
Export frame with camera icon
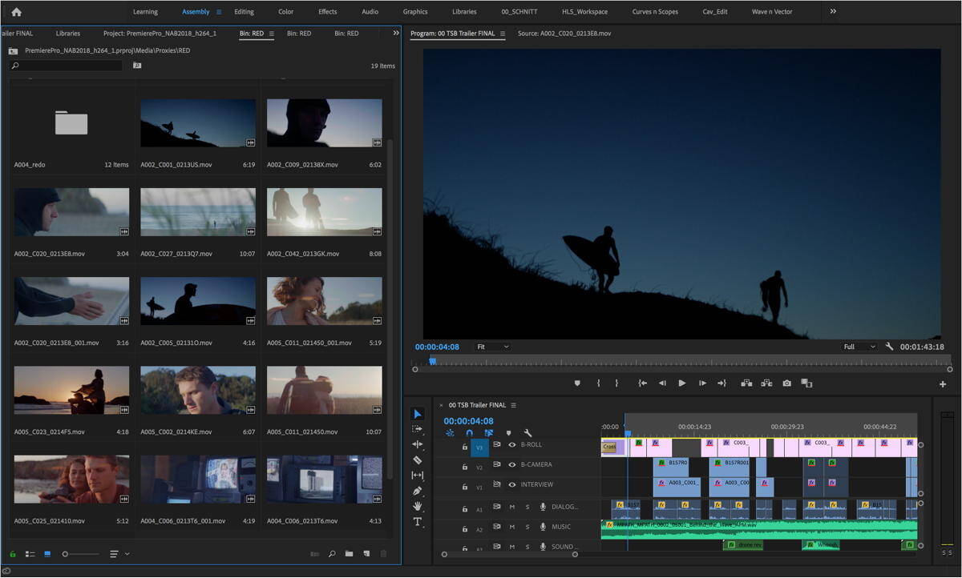click(786, 383)
